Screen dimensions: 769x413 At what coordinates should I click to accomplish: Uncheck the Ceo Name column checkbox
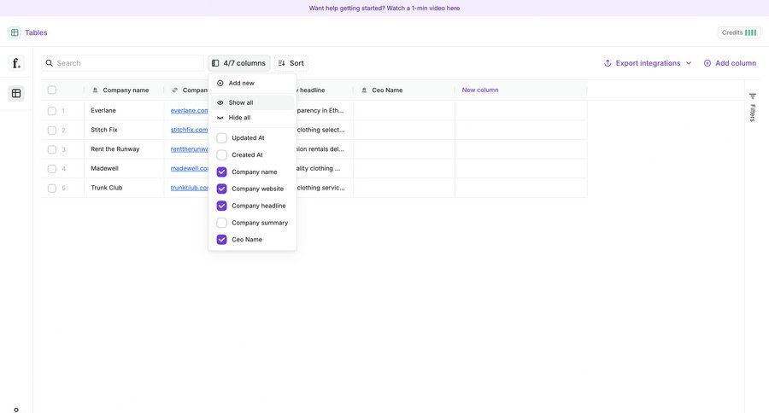click(221, 240)
